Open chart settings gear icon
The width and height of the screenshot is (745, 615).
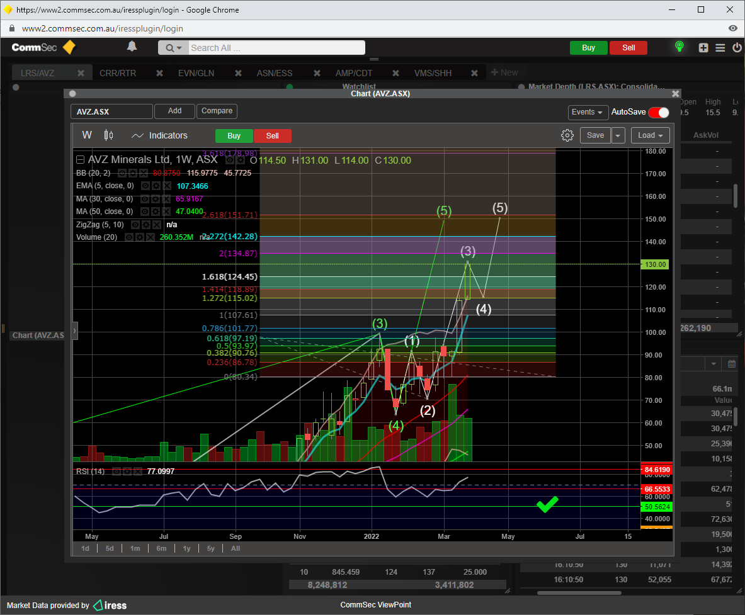pos(567,135)
